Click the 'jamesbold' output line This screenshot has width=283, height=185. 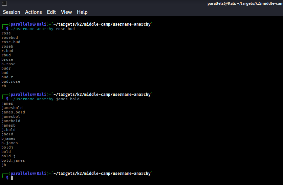point(12,108)
